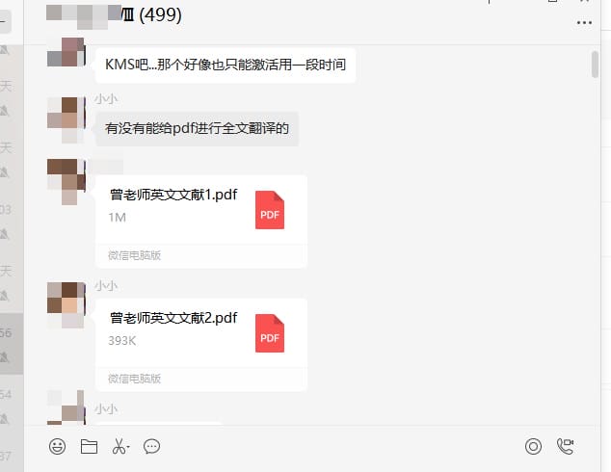Open the emoji picker

57,446
